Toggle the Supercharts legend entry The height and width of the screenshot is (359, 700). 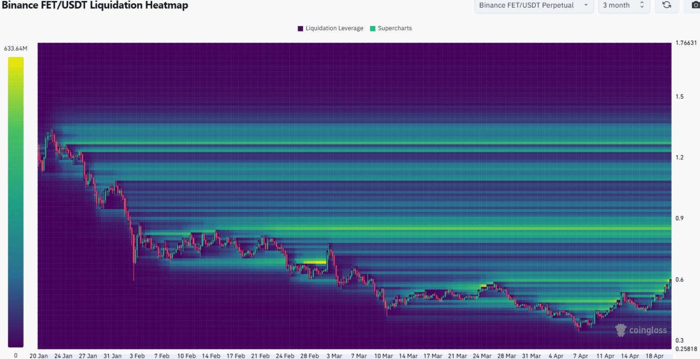click(391, 28)
